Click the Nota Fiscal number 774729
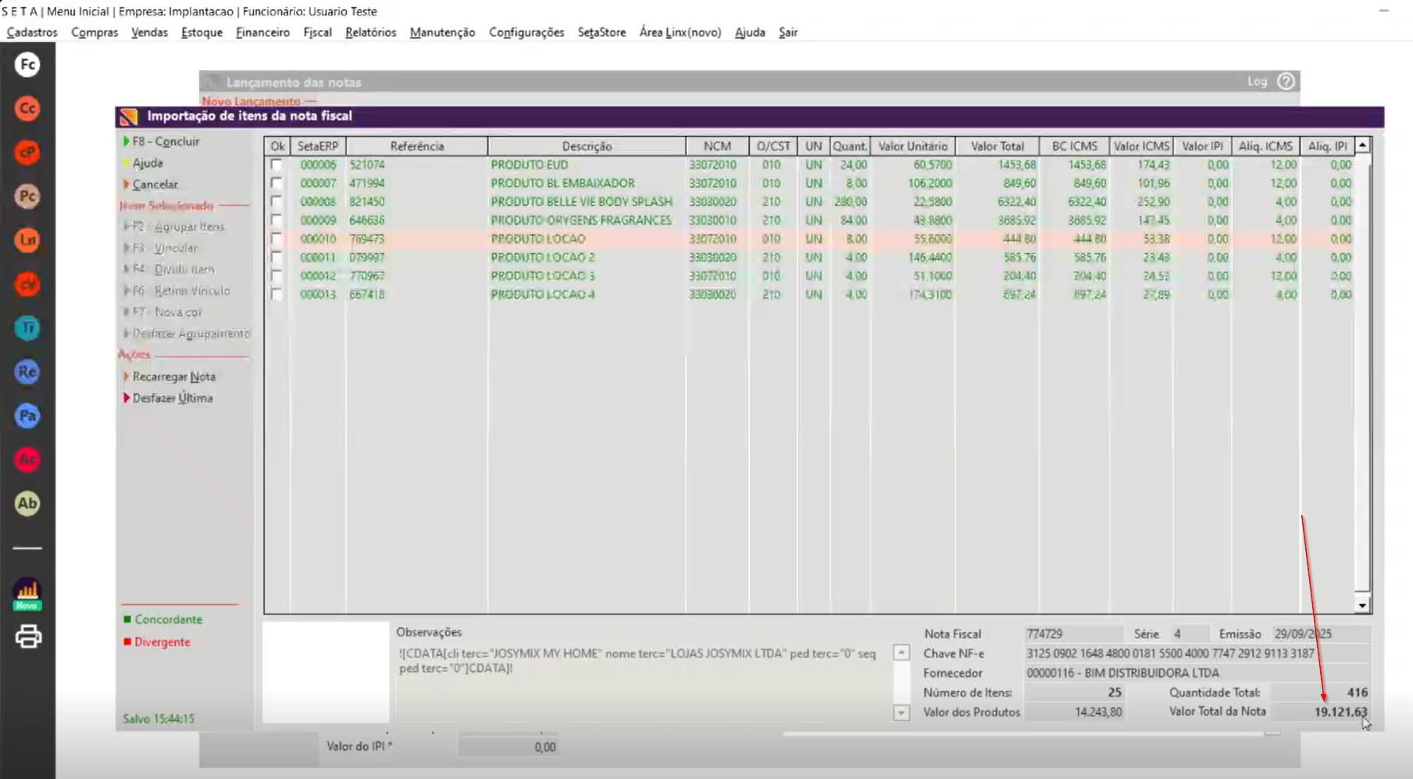 pos(1044,634)
